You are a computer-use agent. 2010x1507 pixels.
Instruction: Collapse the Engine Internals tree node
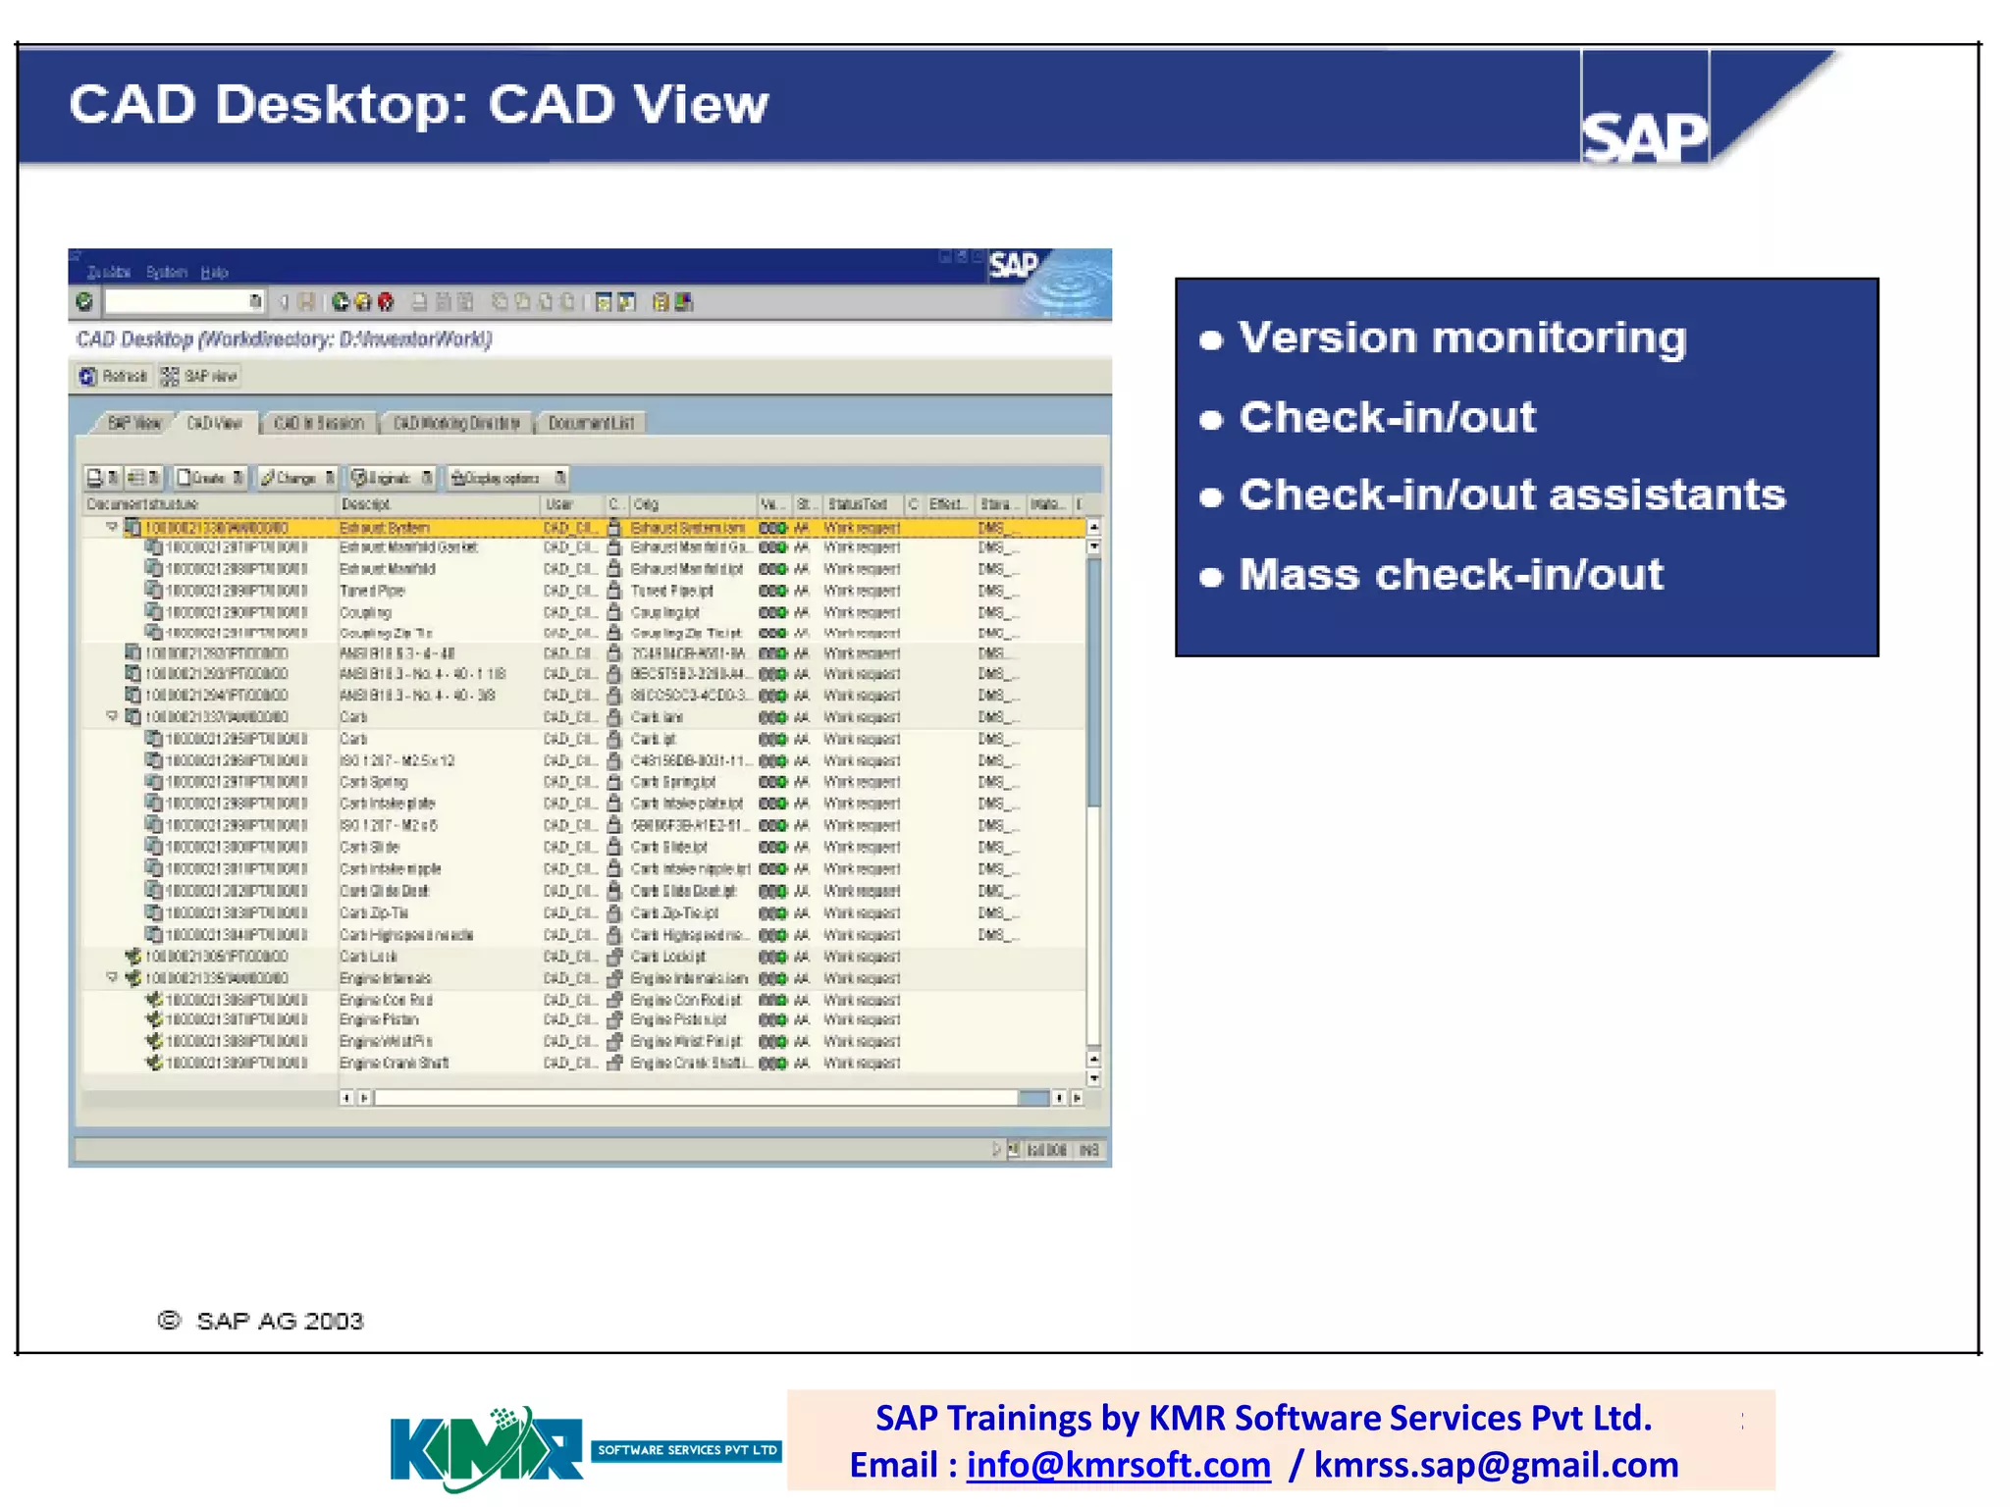tap(112, 977)
